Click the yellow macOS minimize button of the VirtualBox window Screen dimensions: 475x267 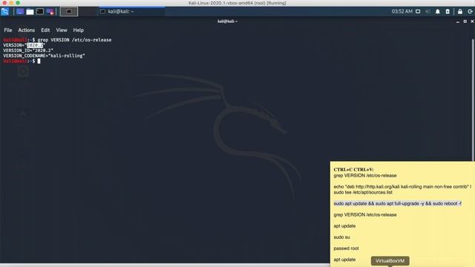coord(11,3)
